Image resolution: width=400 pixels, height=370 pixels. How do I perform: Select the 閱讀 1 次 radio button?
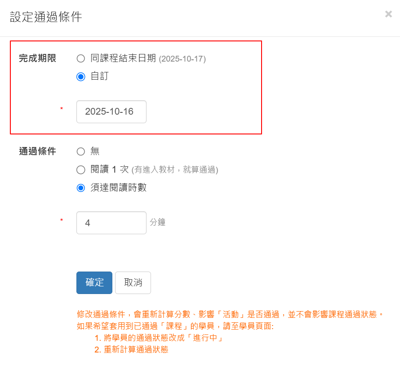81,169
